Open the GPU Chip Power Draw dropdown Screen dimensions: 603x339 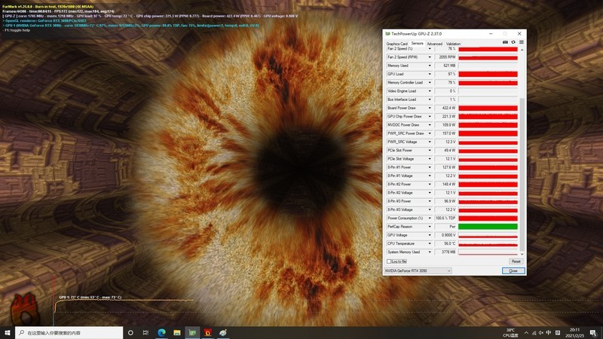430,117
